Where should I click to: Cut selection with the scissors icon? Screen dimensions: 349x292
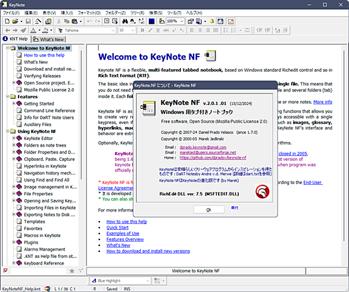pyautogui.click(x=59, y=21)
